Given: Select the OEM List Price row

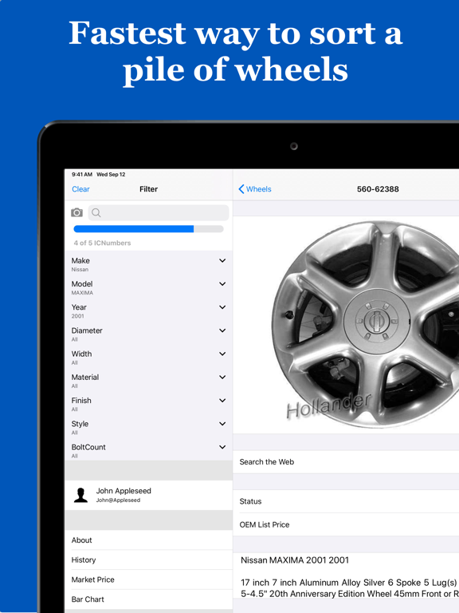Looking at the screenshot, I should [346, 524].
